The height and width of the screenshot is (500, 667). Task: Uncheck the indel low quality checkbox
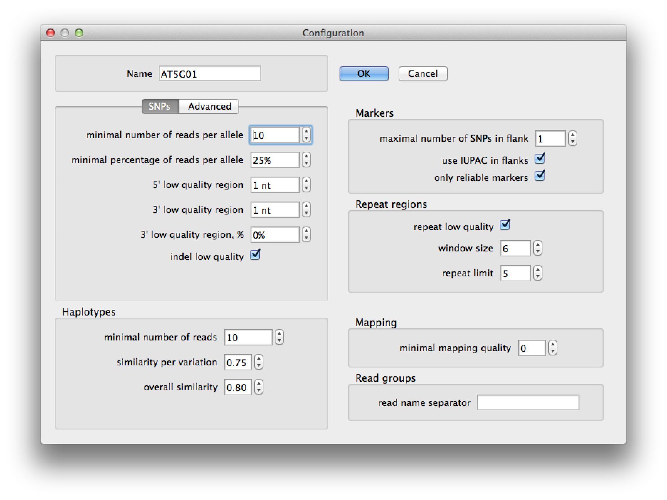(255, 255)
